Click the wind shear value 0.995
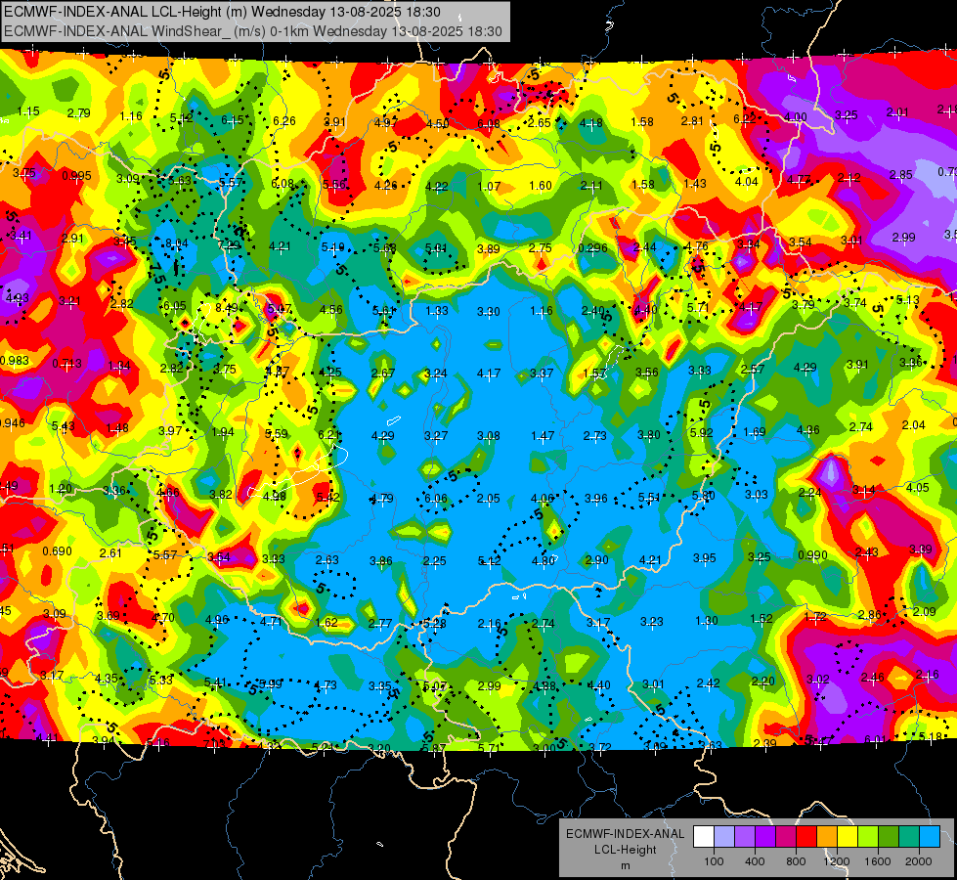This screenshot has height=880, width=957. point(77,176)
